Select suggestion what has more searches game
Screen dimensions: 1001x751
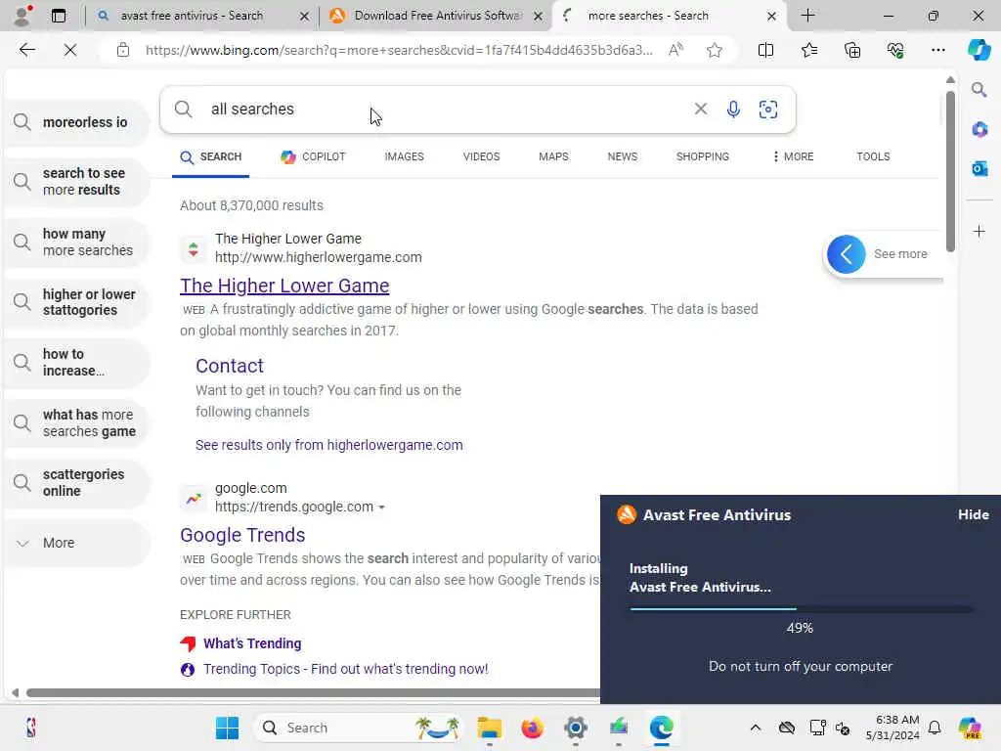76,423
